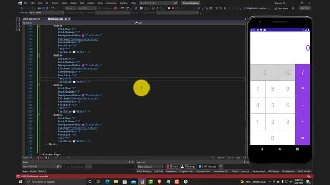The image size is (330, 185).
Task: Click the Windows Start button
Action: [21, 182]
